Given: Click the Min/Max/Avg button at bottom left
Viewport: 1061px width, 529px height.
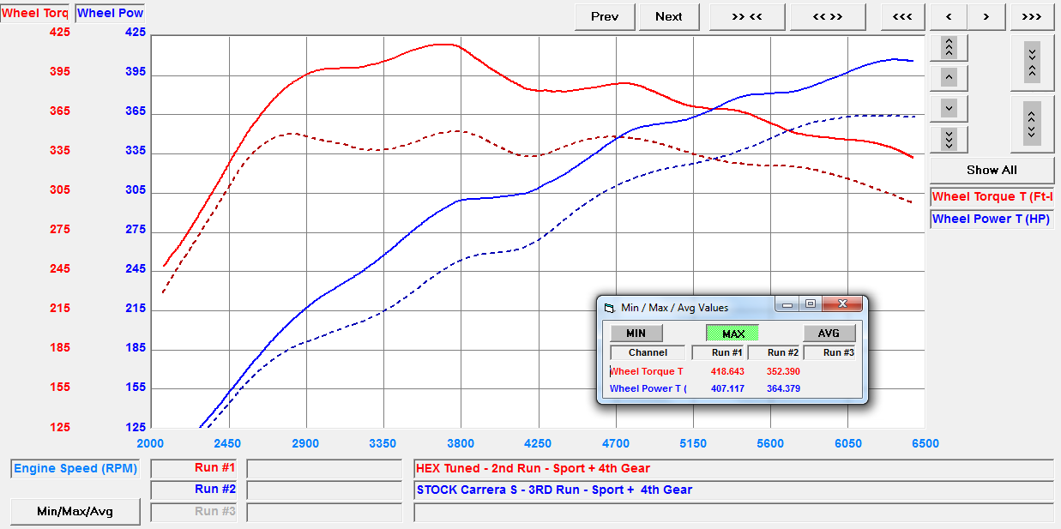Looking at the screenshot, I should (x=75, y=511).
